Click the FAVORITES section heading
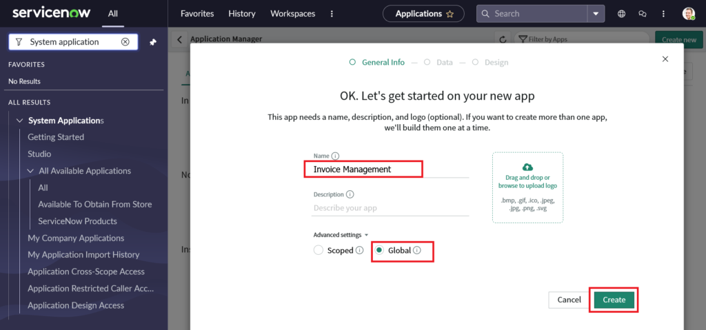 pos(27,65)
